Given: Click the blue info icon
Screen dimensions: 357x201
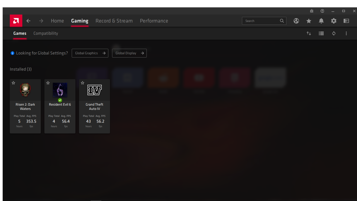Looking at the screenshot, I should [12, 53].
